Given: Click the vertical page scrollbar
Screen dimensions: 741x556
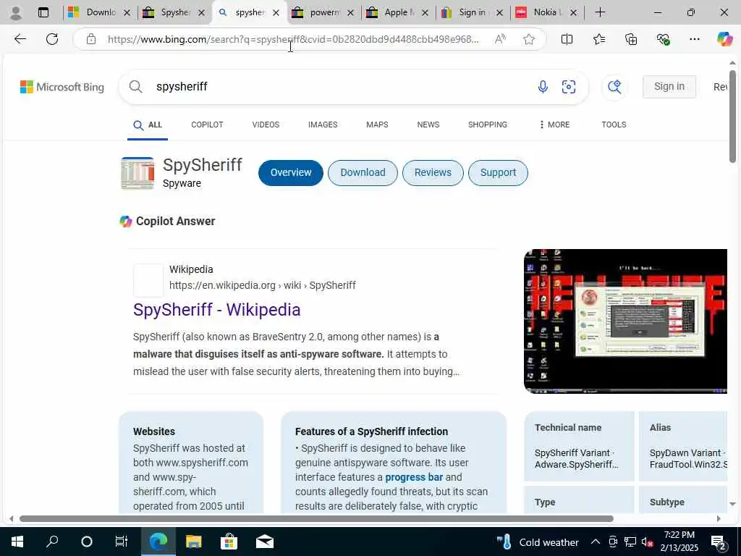Looking at the screenshot, I should [x=732, y=116].
